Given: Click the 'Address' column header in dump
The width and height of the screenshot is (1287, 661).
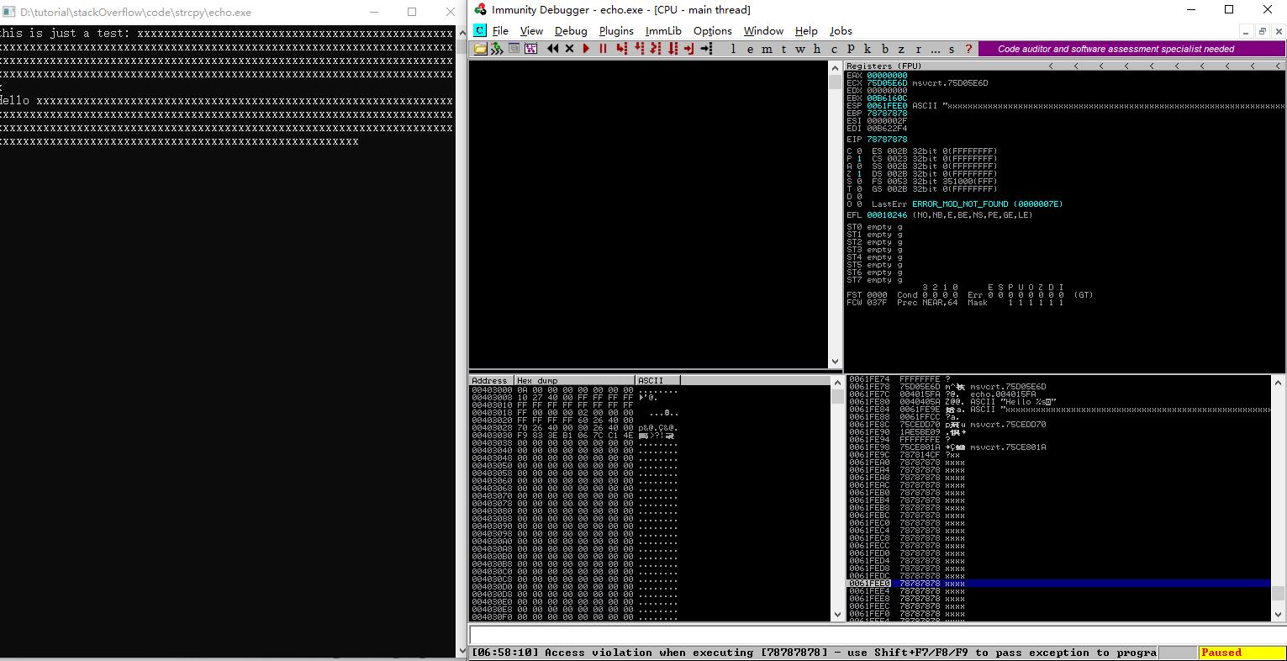Looking at the screenshot, I should (x=492, y=380).
